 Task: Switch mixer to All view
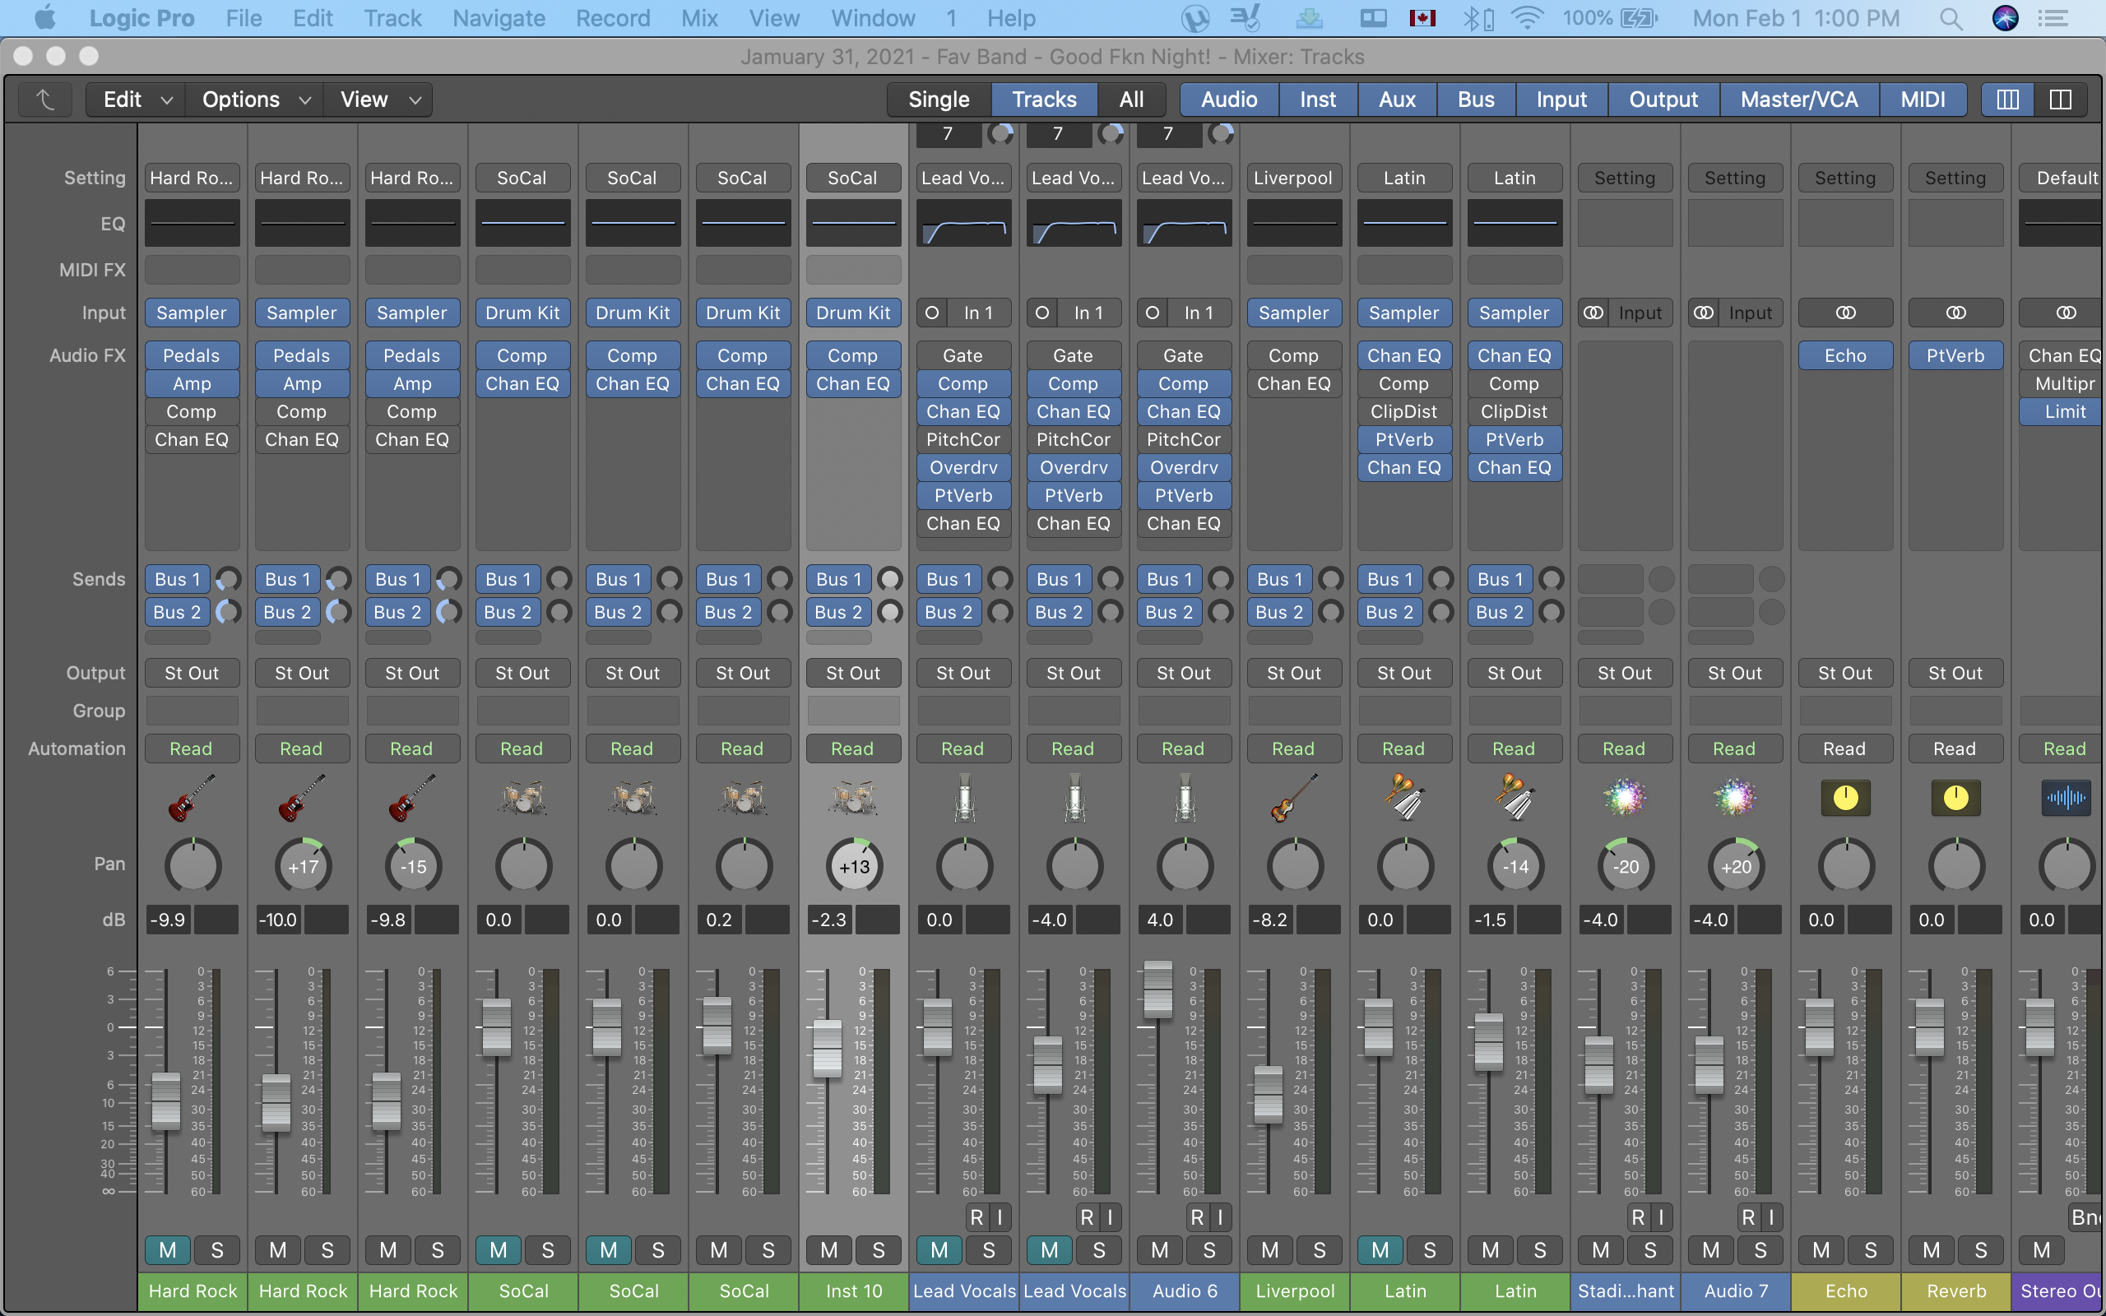point(1131,100)
